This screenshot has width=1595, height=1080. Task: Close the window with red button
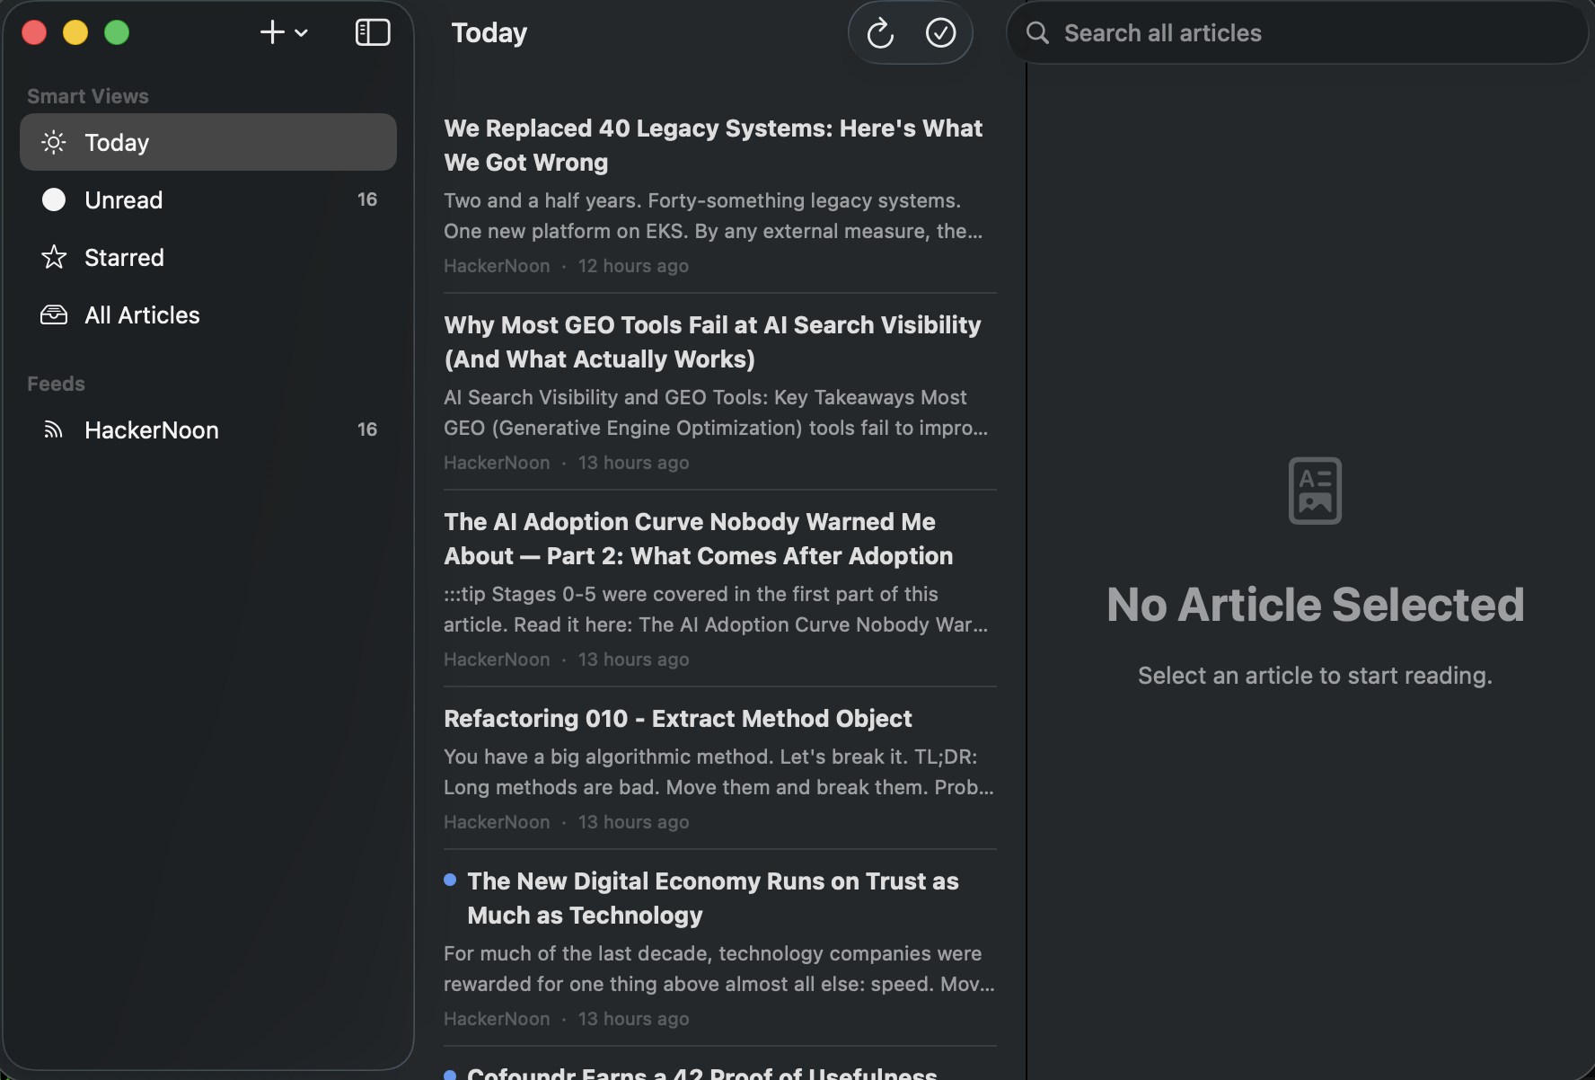34,33
